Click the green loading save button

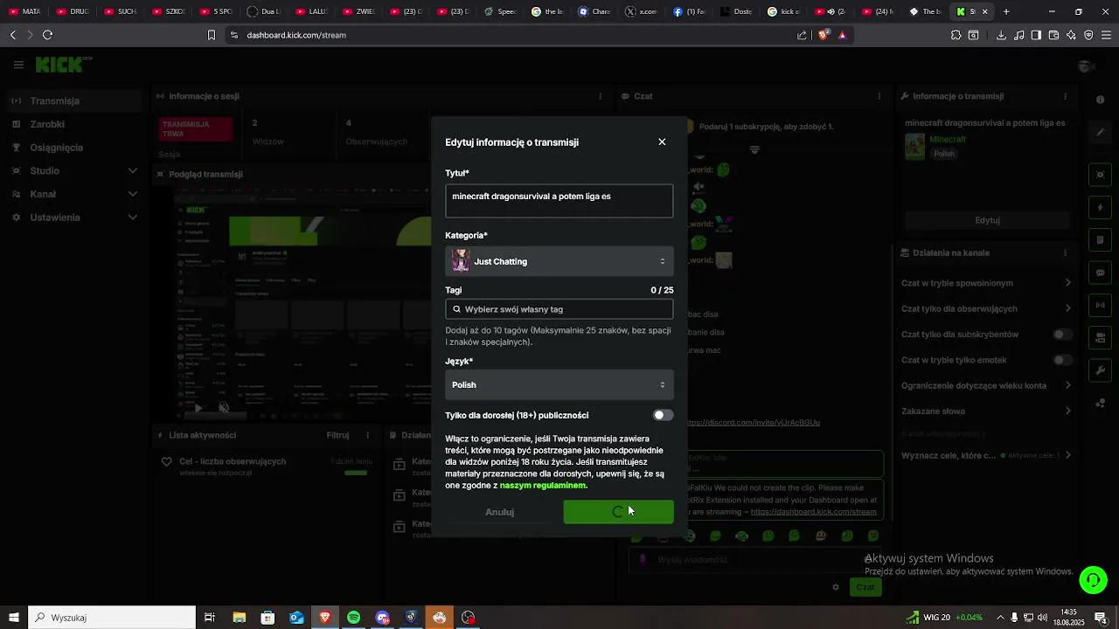pyautogui.click(x=618, y=512)
